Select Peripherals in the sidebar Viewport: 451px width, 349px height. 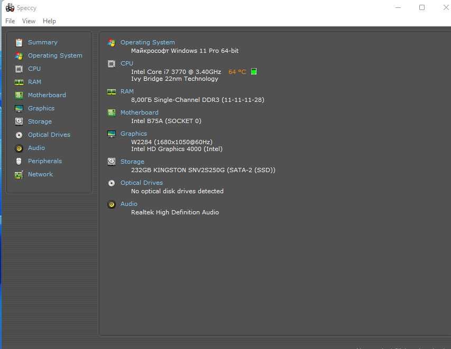point(44,161)
